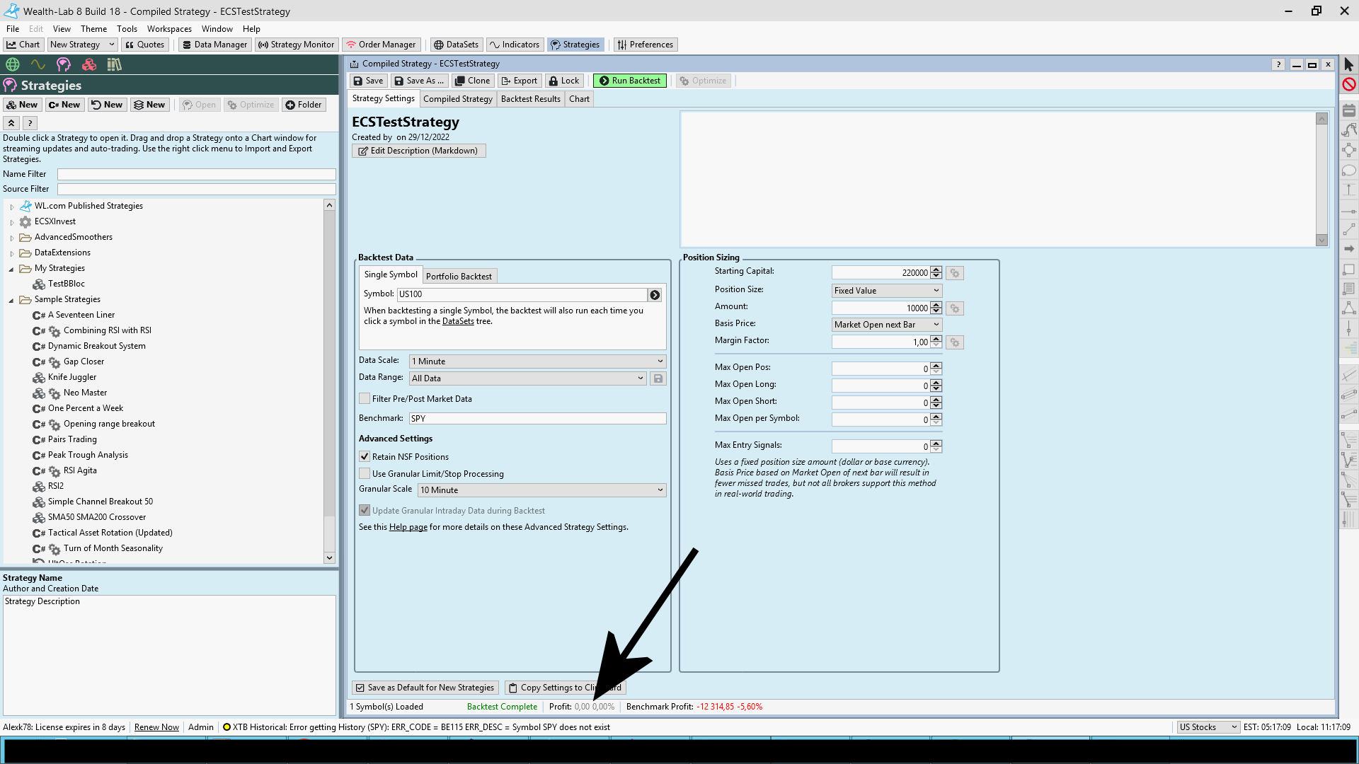Screen dimensions: 1359x764
Task: Click the Benchmark SPY input field
Action: pos(537,419)
